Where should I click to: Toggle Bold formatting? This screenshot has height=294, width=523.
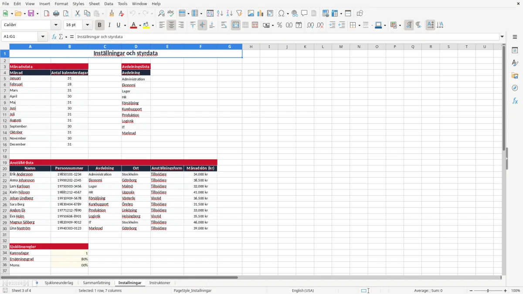click(x=99, y=25)
